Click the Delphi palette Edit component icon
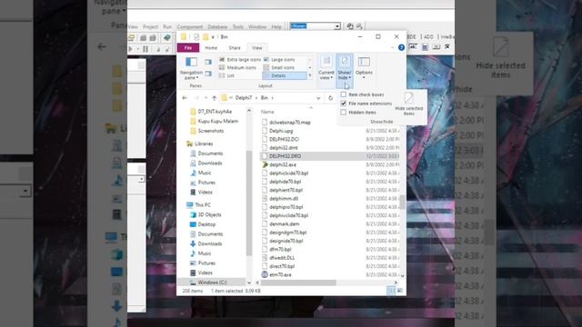Image resolution: width=582 pixels, height=327 pixels. point(413,46)
